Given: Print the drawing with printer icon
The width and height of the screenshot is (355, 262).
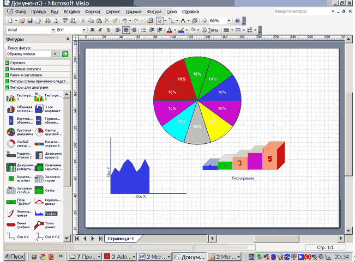Looking at the screenshot, I should pos(47,21).
